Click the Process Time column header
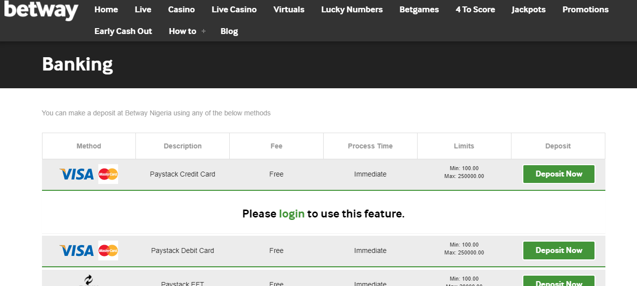 (x=371, y=146)
